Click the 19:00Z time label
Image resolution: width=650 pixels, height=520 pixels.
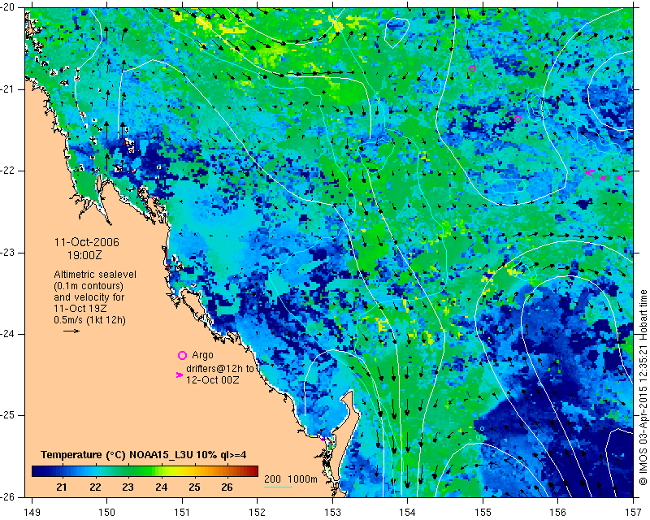coord(84,255)
